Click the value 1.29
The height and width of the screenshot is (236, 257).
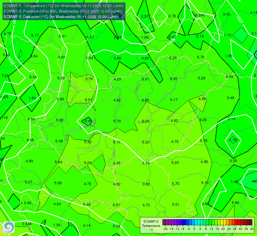145,37
